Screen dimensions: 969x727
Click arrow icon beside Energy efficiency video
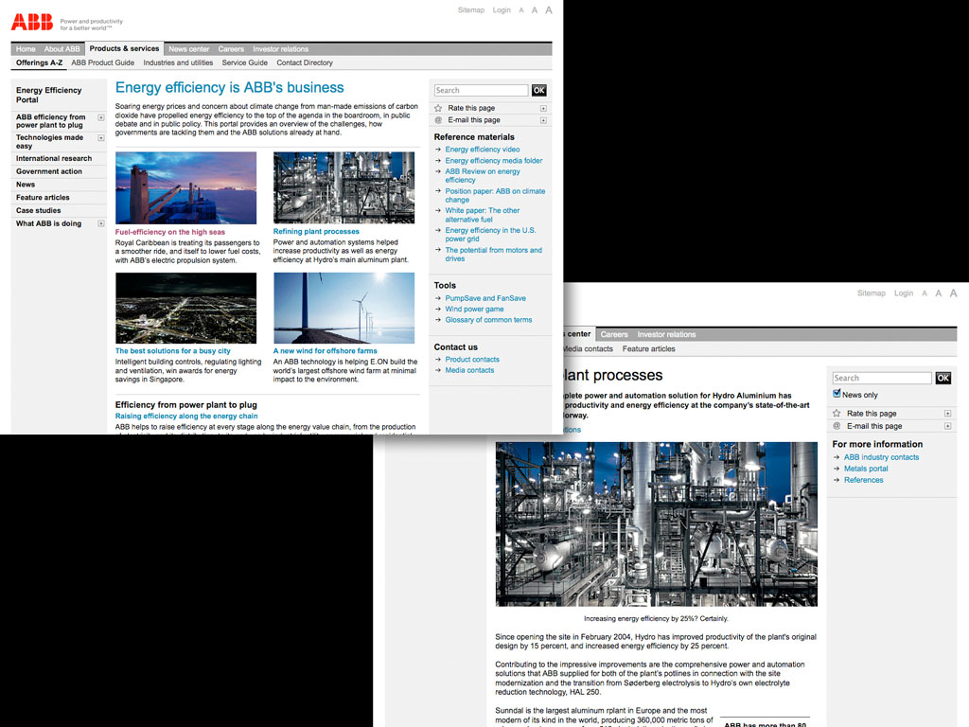tap(438, 150)
